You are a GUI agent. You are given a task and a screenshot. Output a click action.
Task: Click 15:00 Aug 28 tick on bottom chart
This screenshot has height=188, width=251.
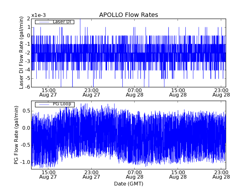coord(178,175)
